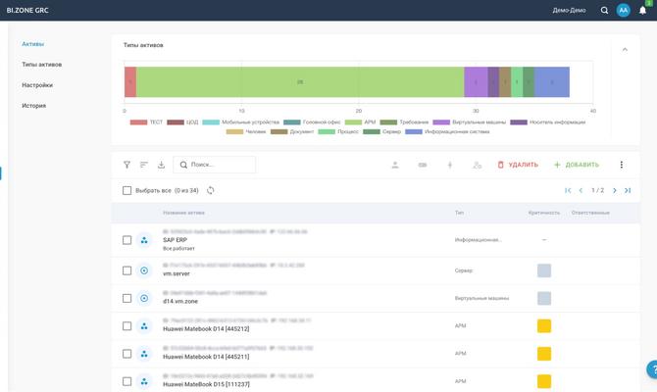
Task: Open the three-dot more options menu
Action: tap(622, 165)
